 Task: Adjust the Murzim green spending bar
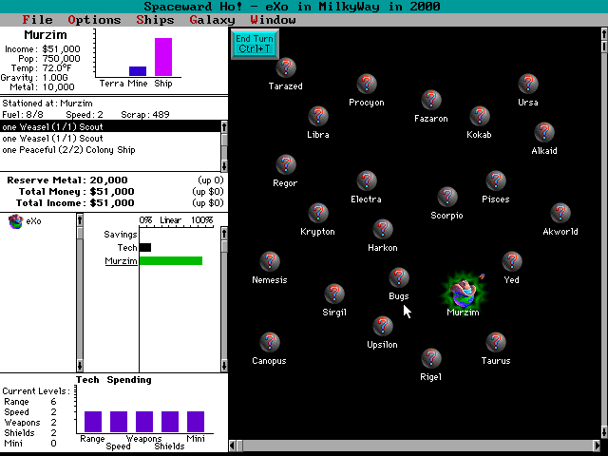[x=171, y=261]
